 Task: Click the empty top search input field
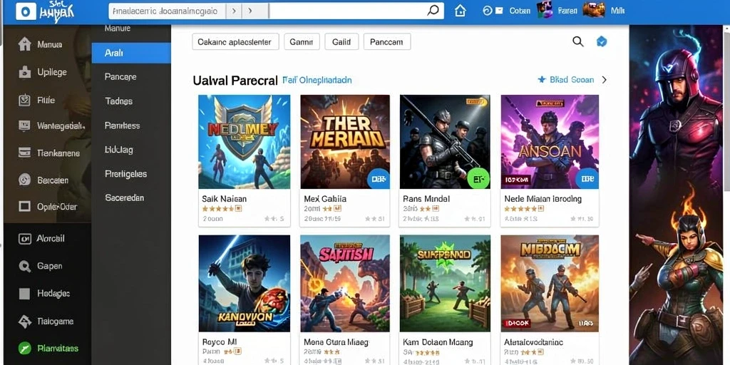coord(347,11)
